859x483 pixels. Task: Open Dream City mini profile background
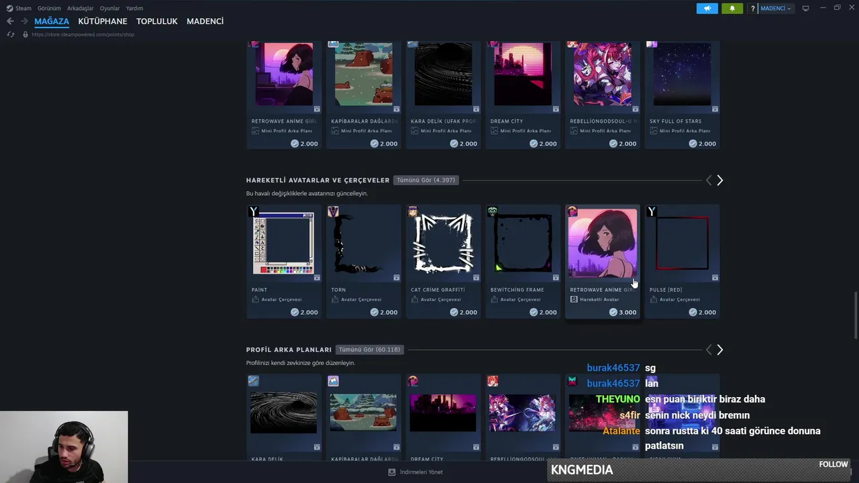(x=522, y=95)
